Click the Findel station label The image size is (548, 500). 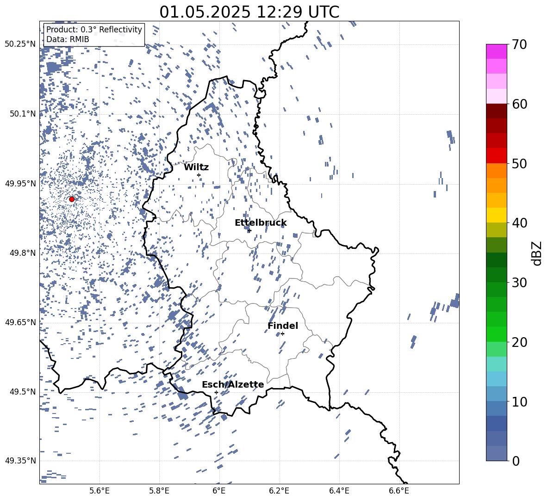283,326
